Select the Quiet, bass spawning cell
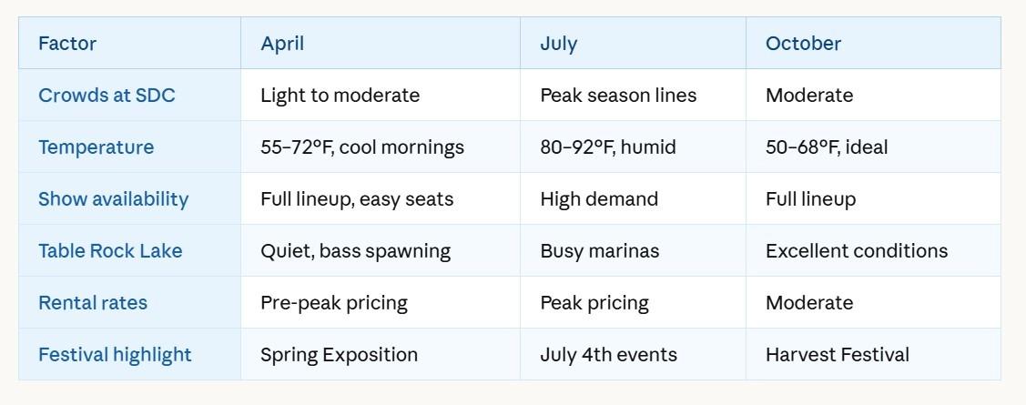Image resolution: width=1026 pixels, height=405 pixels. [x=355, y=251]
